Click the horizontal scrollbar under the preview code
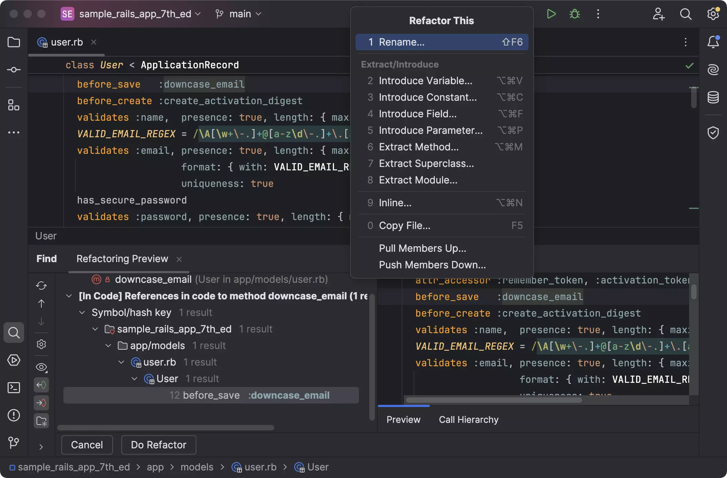 (x=493, y=400)
